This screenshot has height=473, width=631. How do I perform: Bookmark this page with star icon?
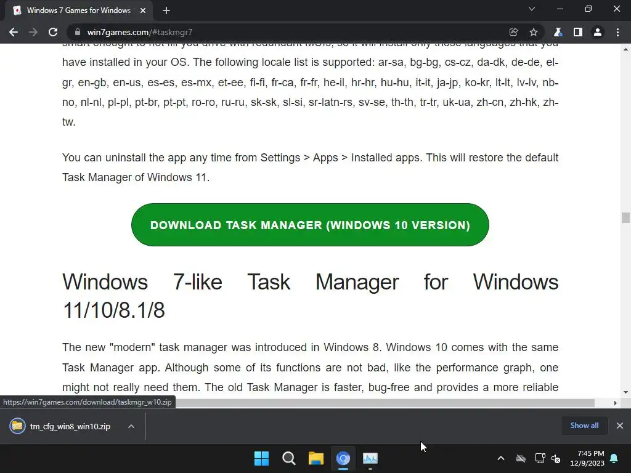pos(534,32)
